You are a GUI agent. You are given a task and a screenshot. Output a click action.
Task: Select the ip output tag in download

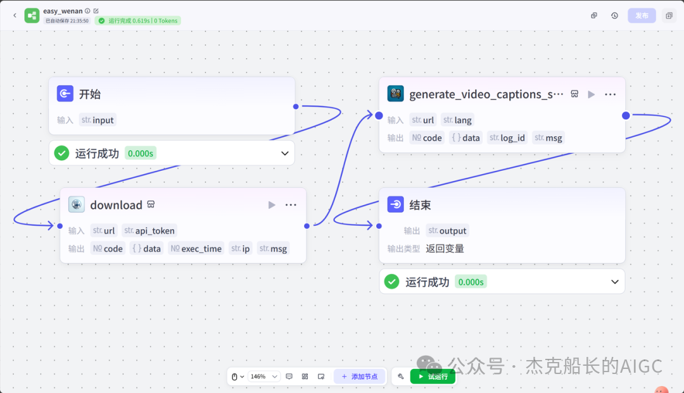click(241, 248)
